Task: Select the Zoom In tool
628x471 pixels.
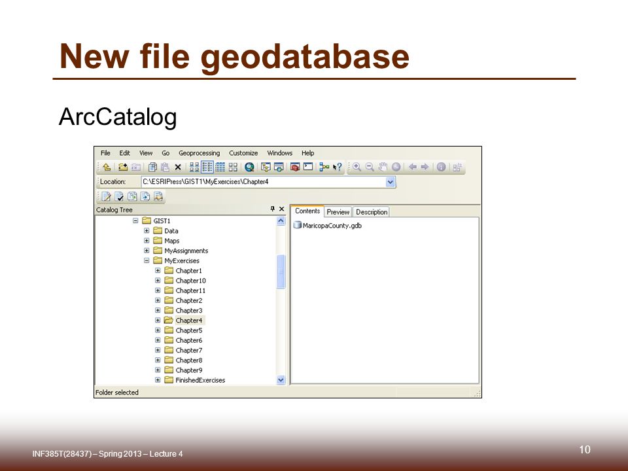Action: [x=357, y=167]
